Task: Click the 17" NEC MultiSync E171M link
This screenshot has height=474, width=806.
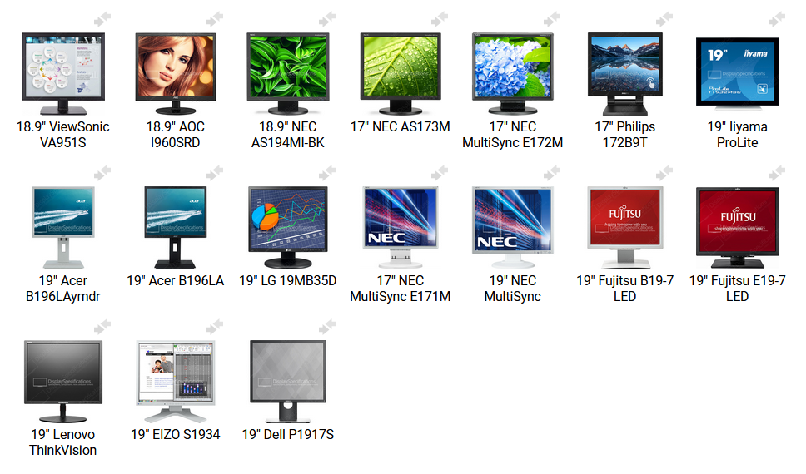Action: coord(401,289)
